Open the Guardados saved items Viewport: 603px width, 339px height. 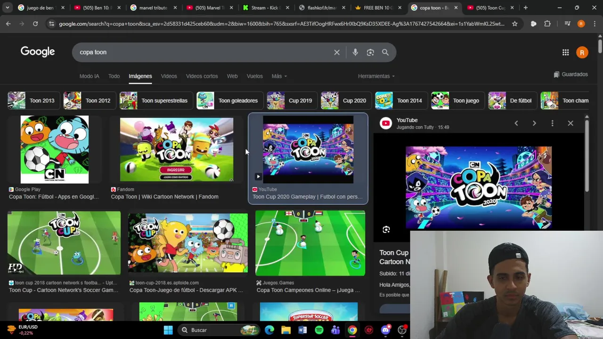(570, 74)
